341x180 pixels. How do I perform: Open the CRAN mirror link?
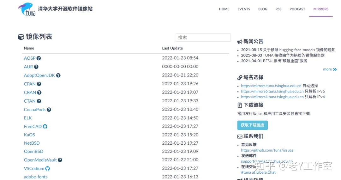[x=30, y=93]
